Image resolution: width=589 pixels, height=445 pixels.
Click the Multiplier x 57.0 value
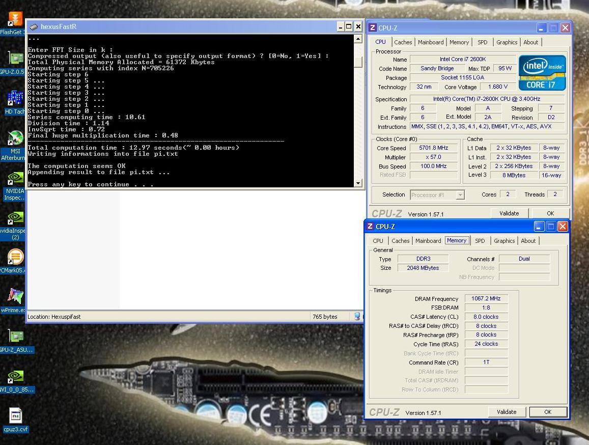434,157
